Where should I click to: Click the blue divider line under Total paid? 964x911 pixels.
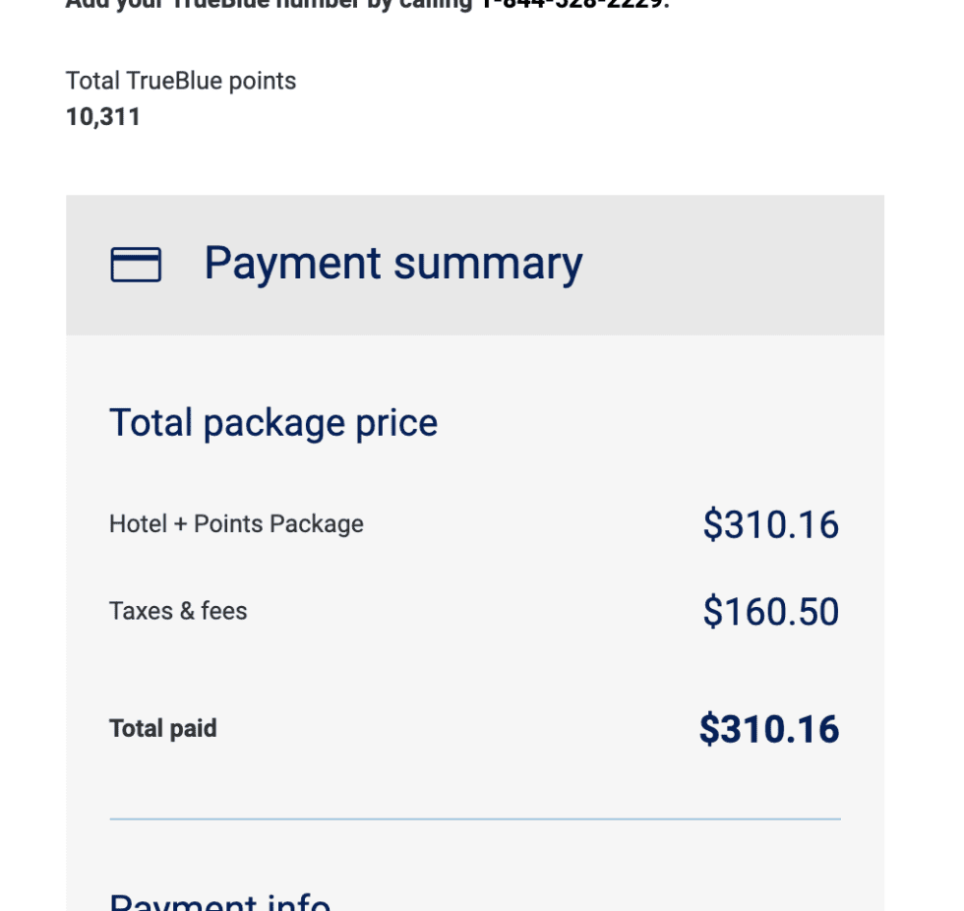(475, 819)
